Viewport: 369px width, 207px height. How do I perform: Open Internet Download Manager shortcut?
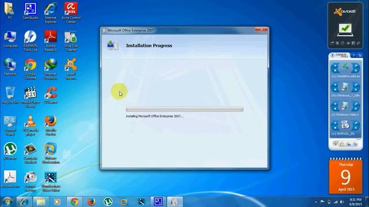51,69
